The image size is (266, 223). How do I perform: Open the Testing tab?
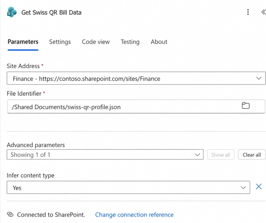point(130,42)
